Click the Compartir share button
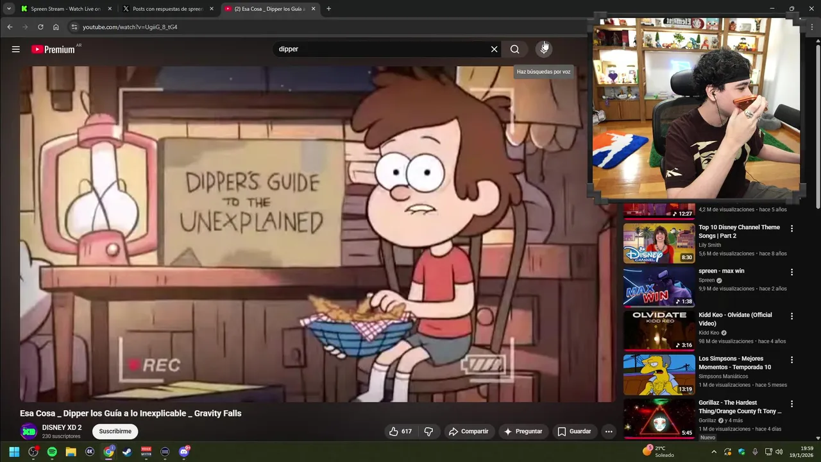Image resolution: width=821 pixels, height=462 pixels. pyautogui.click(x=468, y=431)
